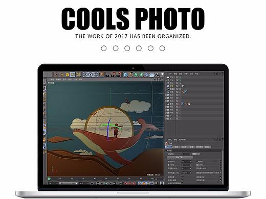
Task: Add a Camera from toolbar
Action: coord(157,74)
